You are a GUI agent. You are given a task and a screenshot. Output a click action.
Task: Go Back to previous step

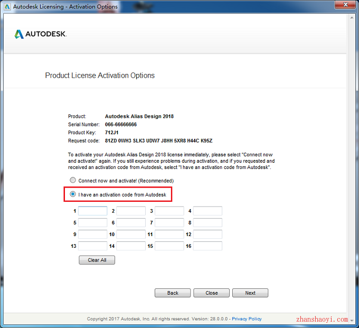[x=173, y=293]
